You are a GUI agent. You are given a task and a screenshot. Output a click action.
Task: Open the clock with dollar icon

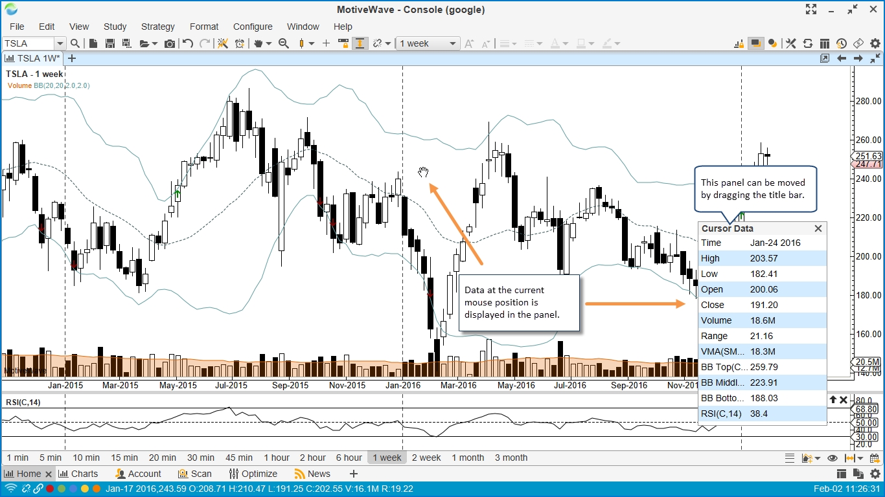(841, 43)
